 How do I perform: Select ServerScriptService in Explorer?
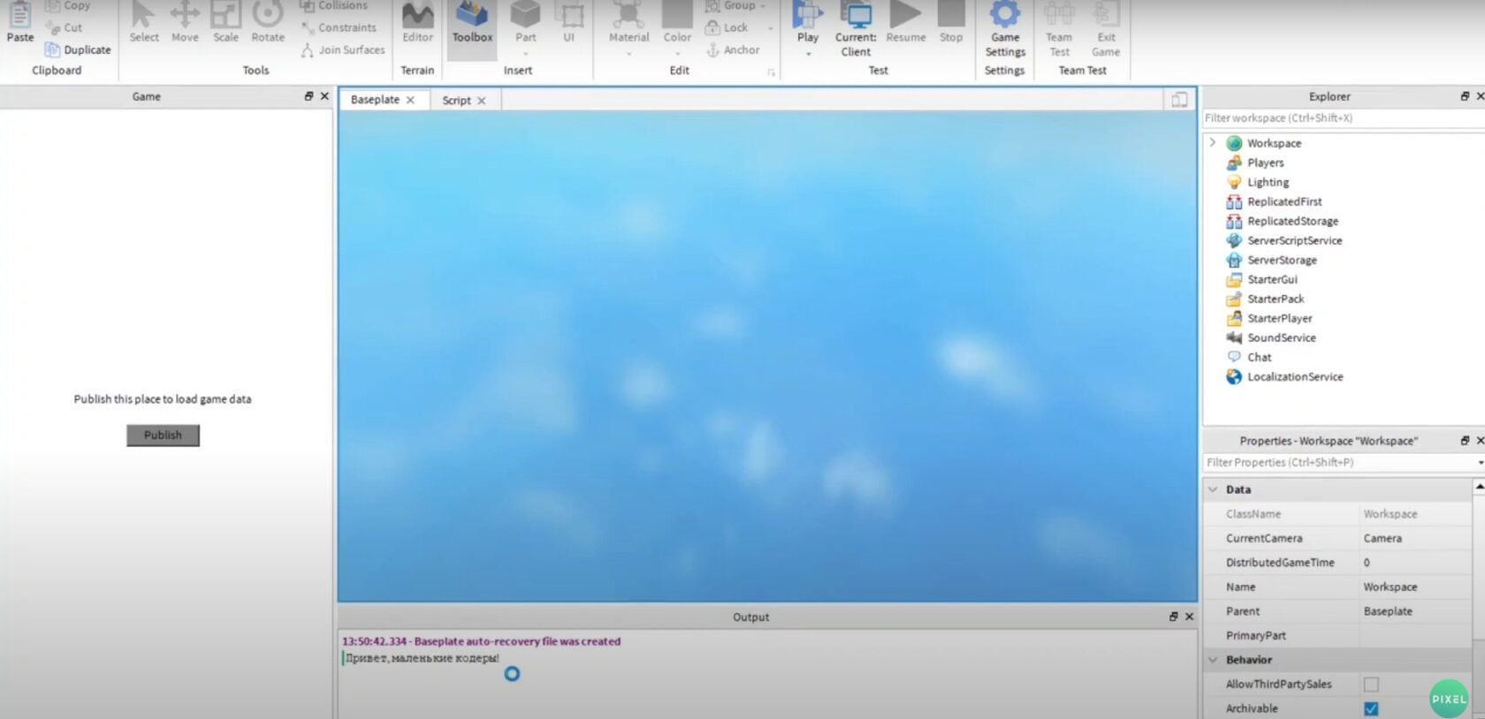[1294, 240]
